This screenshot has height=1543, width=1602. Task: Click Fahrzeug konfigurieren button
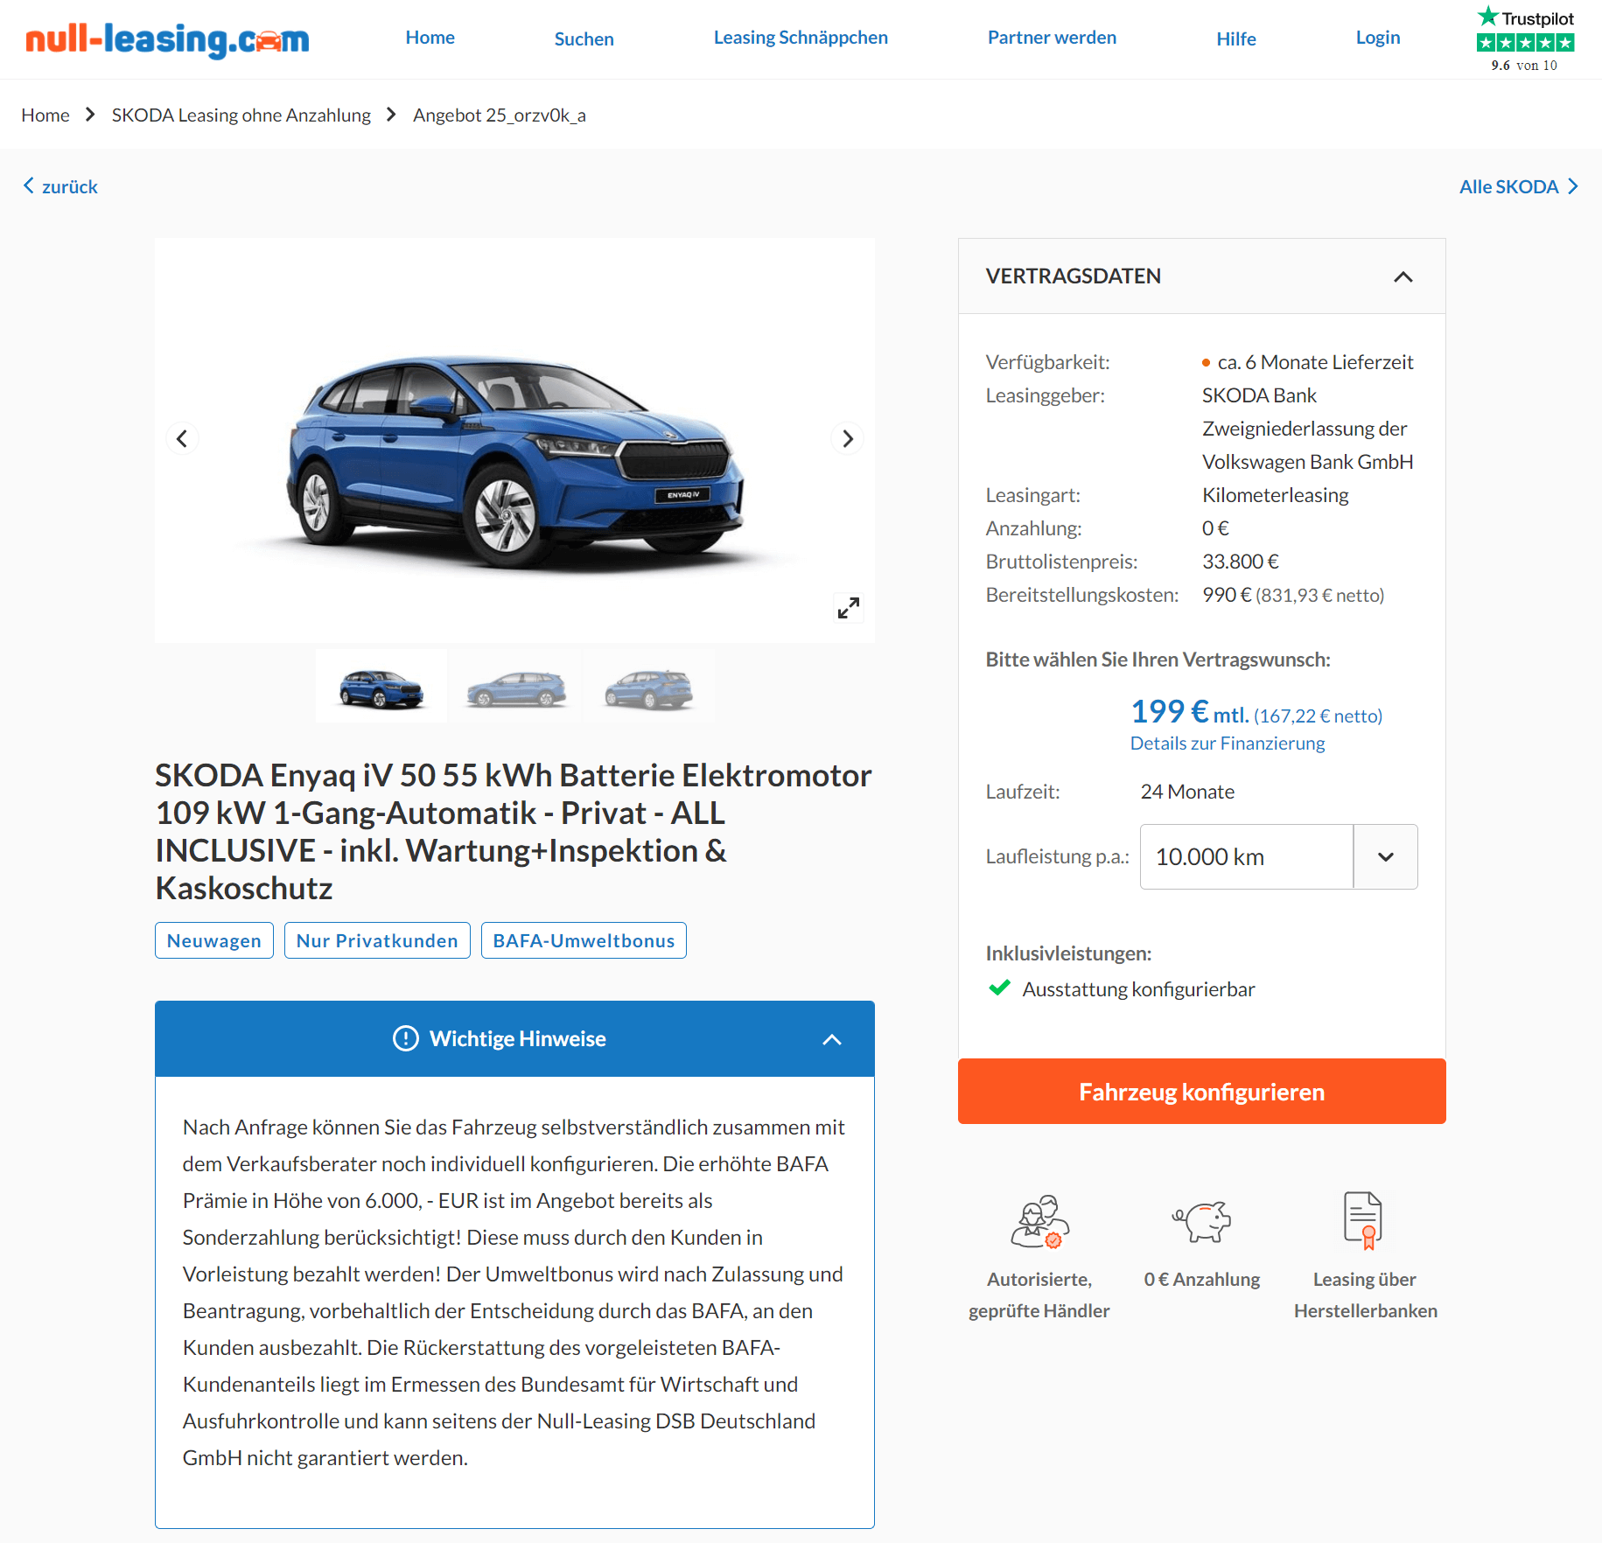coord(1201,1092)
